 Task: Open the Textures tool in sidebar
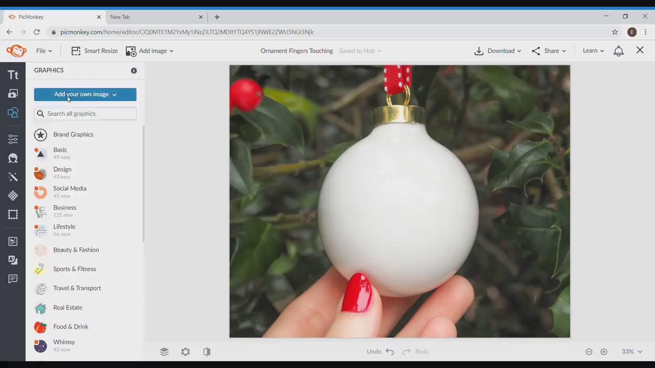tap(13, 196)
